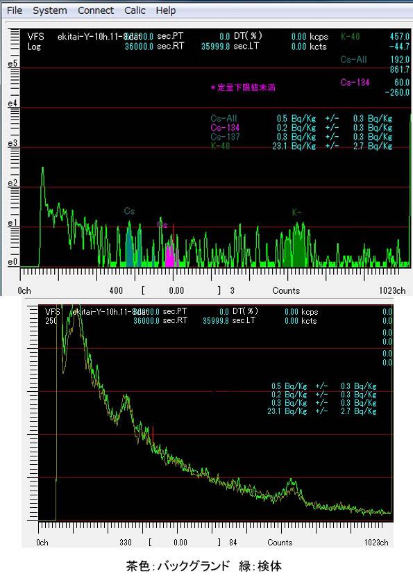
Task: Open the Help menu
Action: click(166, 10)
